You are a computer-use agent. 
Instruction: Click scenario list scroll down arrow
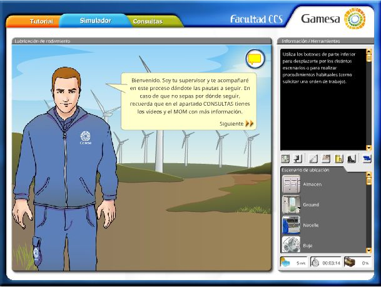point(368,250)
